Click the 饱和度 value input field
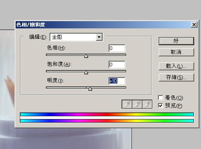Screen dimensions: 201x149 117,64
